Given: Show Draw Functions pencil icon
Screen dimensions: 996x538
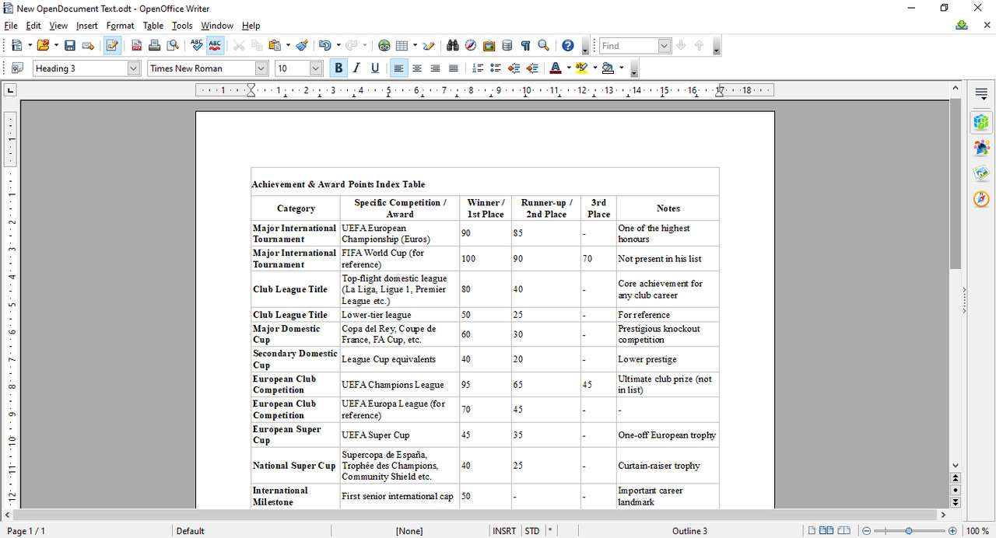Looking at the screenshot, I should coord(429,46).
